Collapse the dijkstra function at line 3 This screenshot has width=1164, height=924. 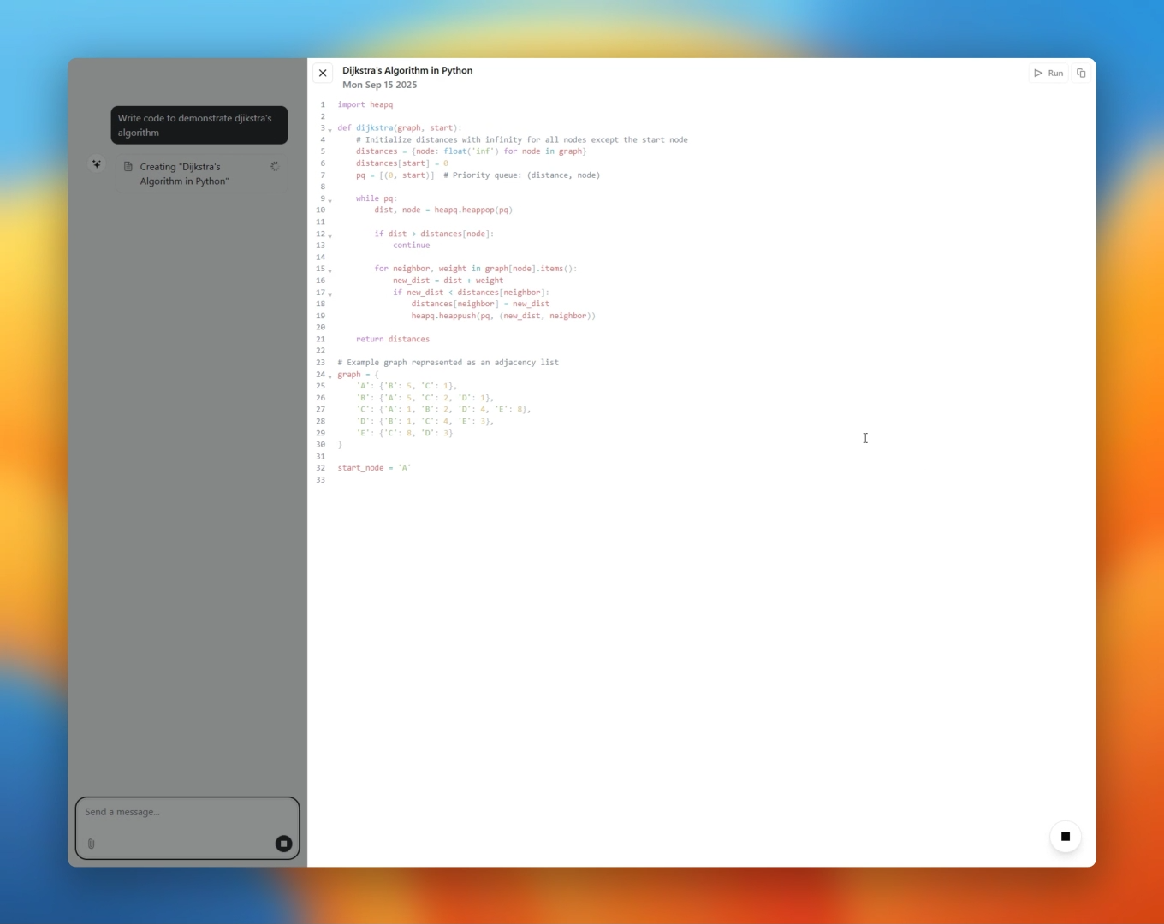coord(330,129)
